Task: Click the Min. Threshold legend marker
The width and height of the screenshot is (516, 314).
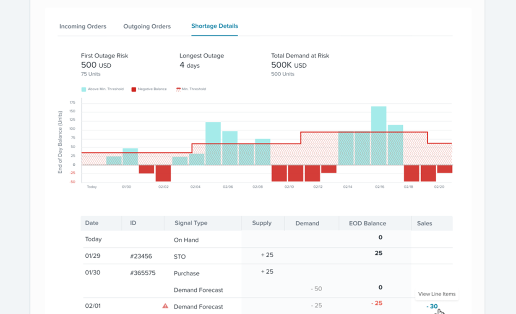Action: coord(178,89)
